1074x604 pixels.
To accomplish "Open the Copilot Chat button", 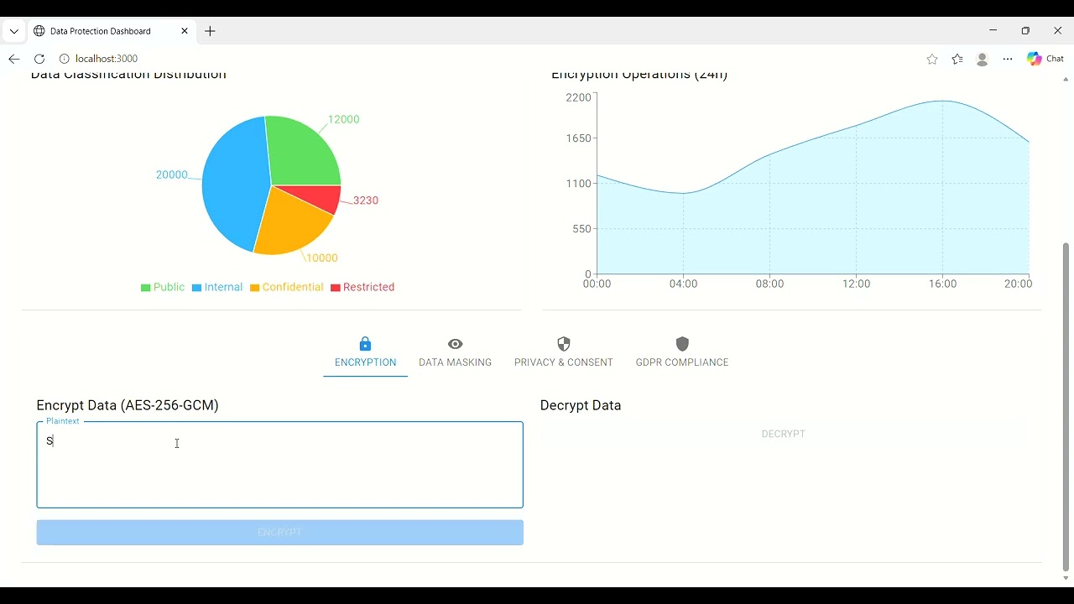I will 1045,59.
